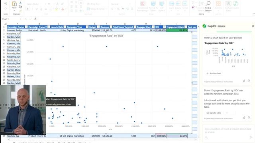Click the Undo arrow icon
255x143 pixels.
6,4
